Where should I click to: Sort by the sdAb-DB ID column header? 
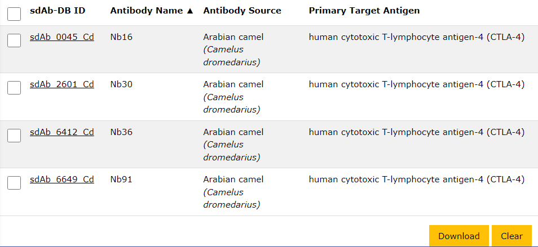[x=58, y=11]
